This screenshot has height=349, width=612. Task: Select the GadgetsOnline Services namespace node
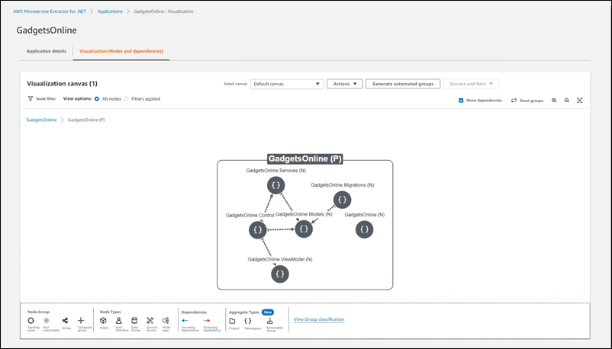(276, 185)
